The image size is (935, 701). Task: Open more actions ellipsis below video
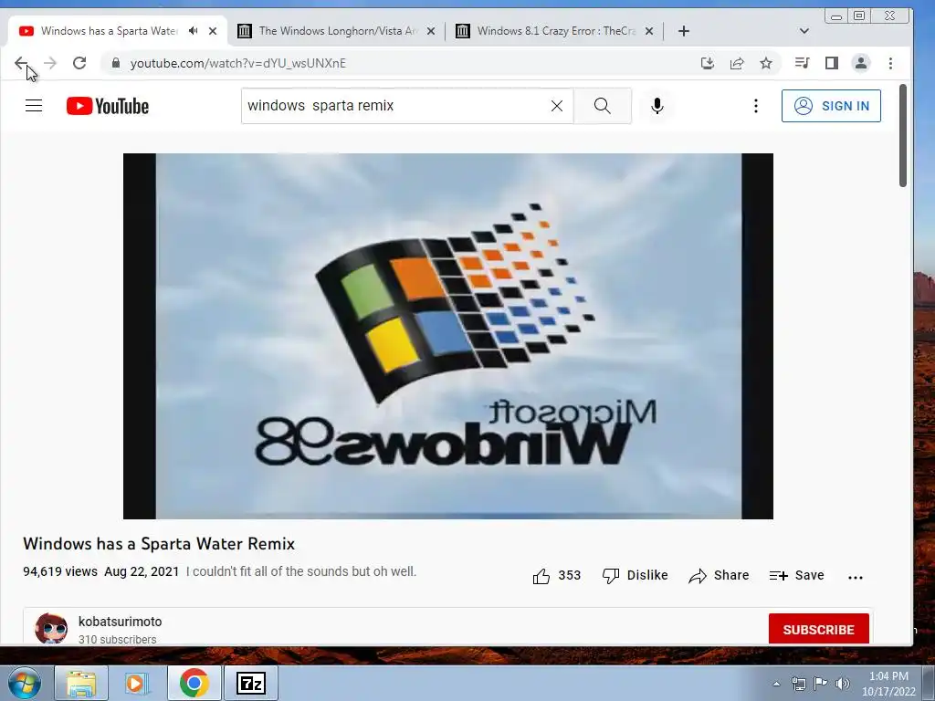[x=855, y=577]
